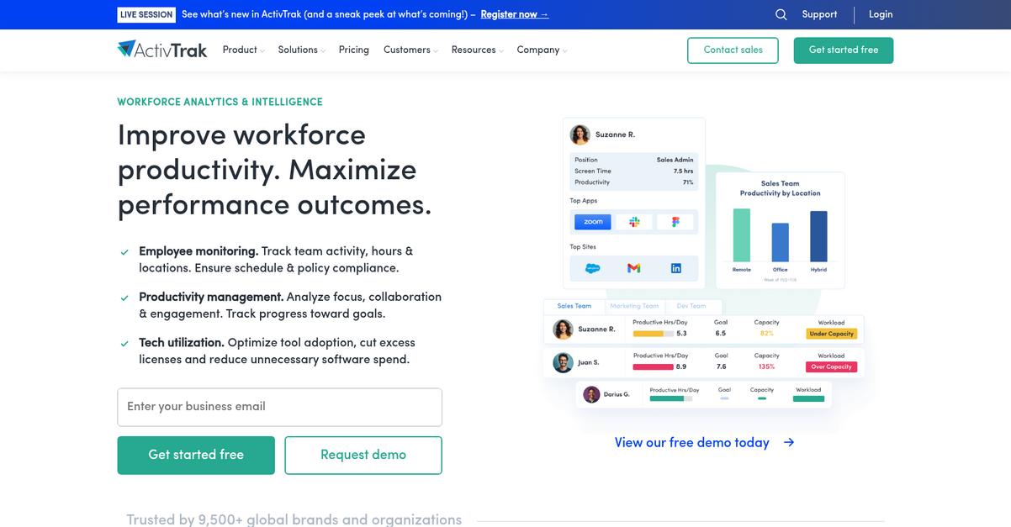Click the Sales Admin position value
Image resolution: width=1011 pixels, height=527 pixels.
[675, 160]
